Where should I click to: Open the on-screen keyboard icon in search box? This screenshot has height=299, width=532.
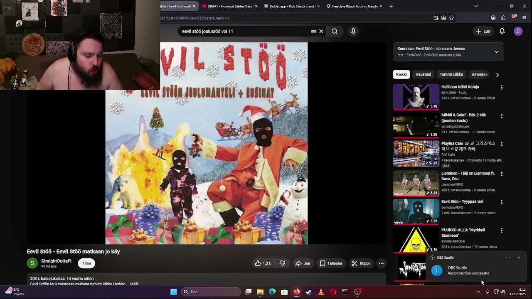tap(313, 31)
